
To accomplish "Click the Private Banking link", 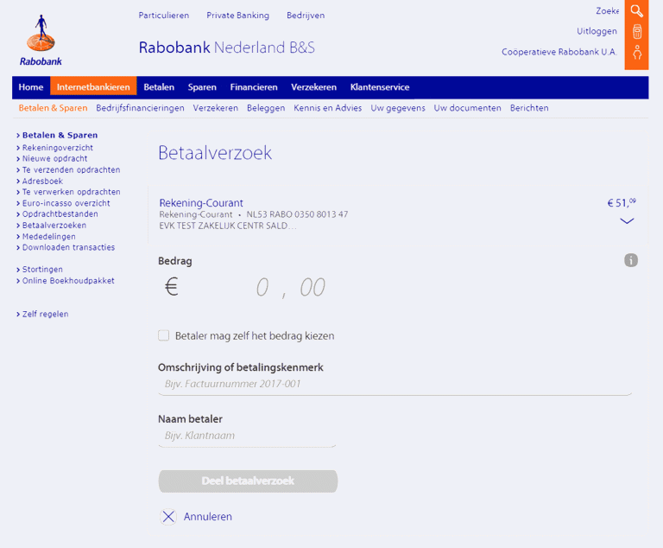I will [x=237, y=16].
